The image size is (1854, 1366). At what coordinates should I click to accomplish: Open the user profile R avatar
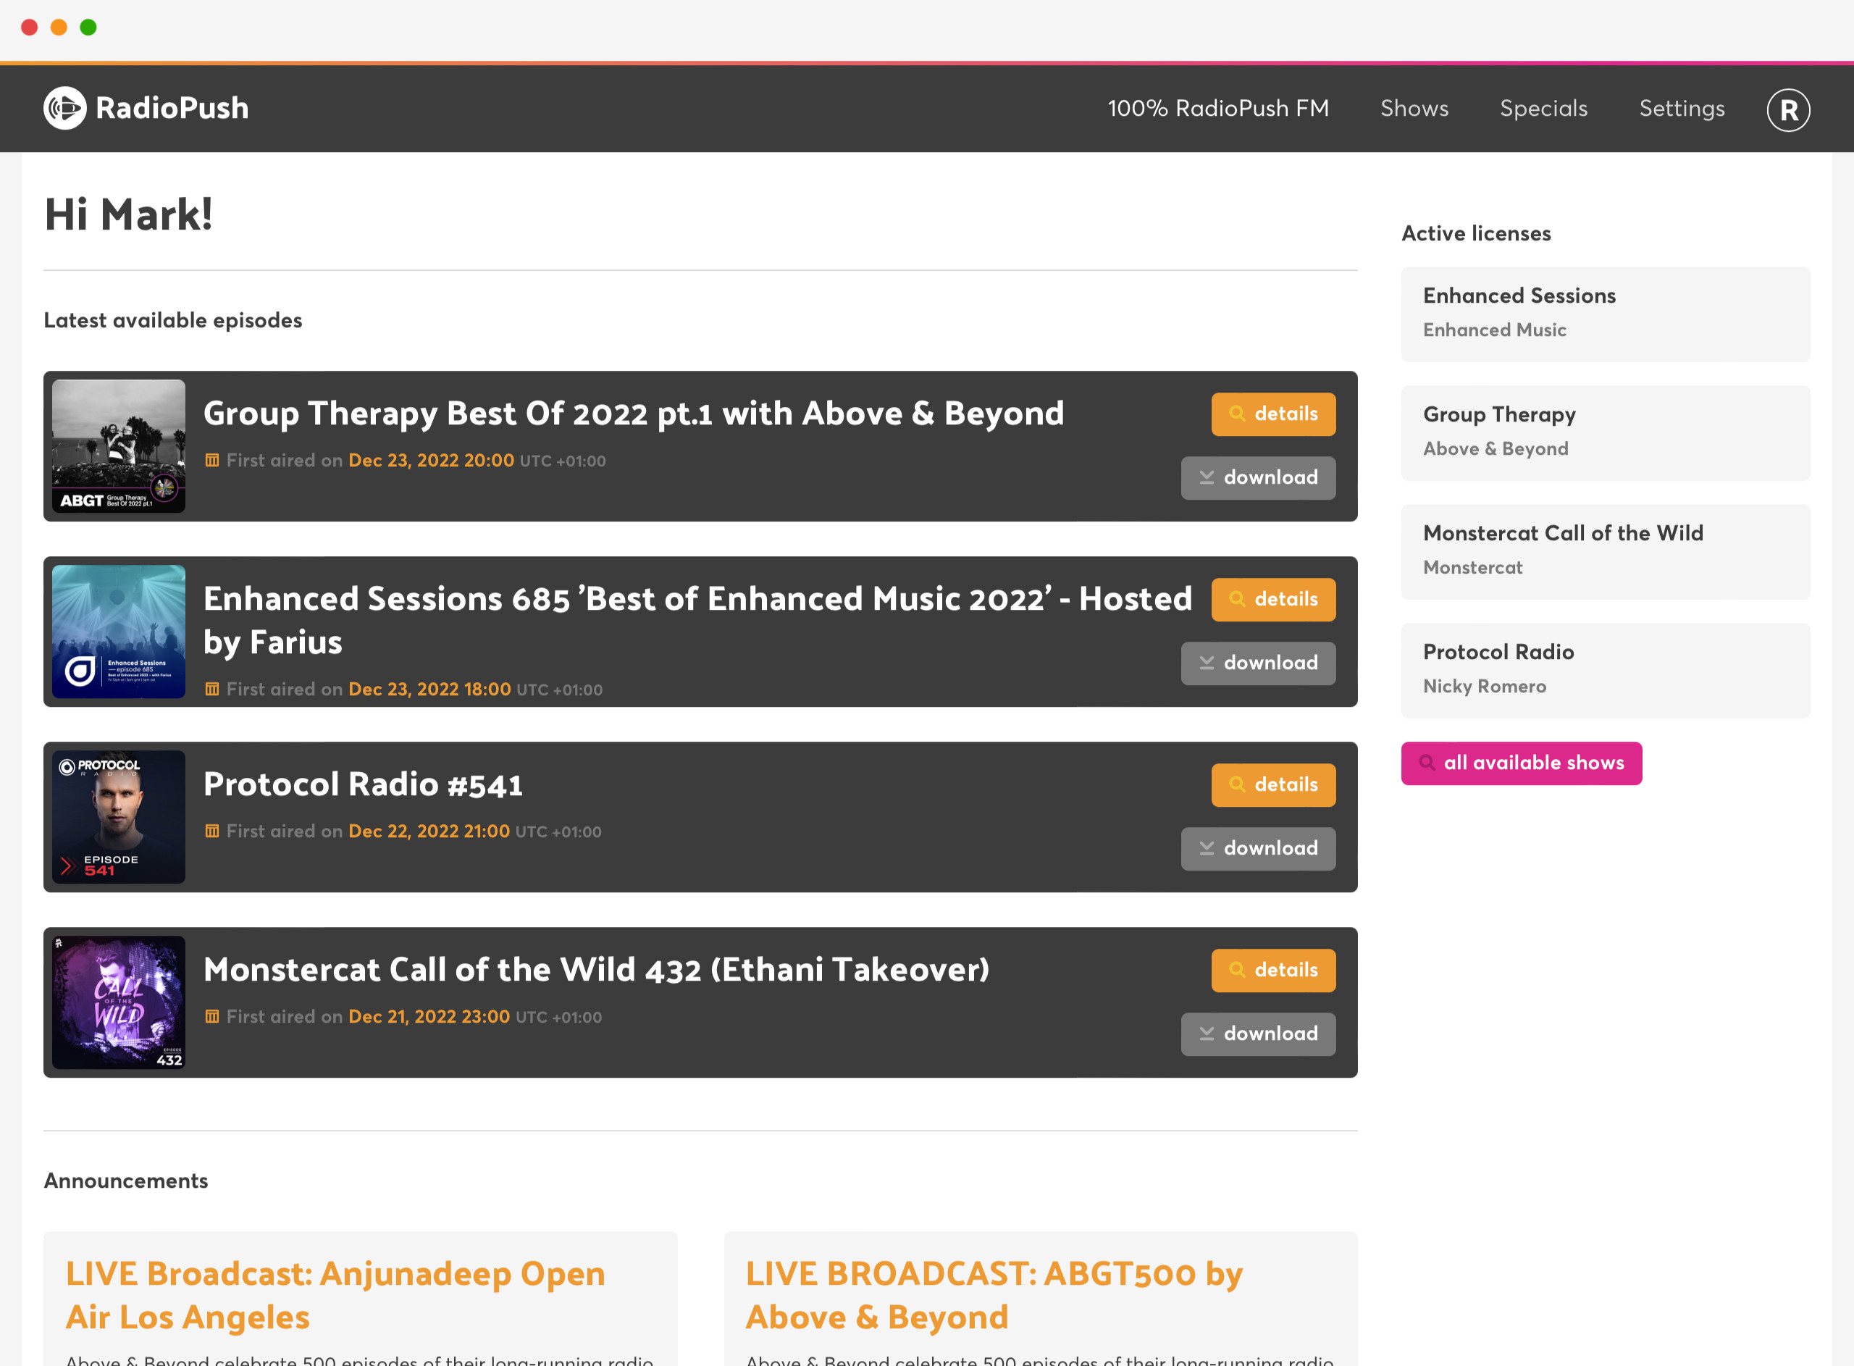pos(1788,110)
